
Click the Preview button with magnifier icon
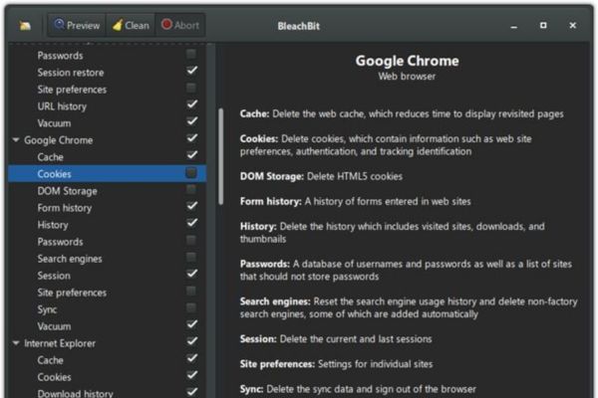tap(77, 26)
